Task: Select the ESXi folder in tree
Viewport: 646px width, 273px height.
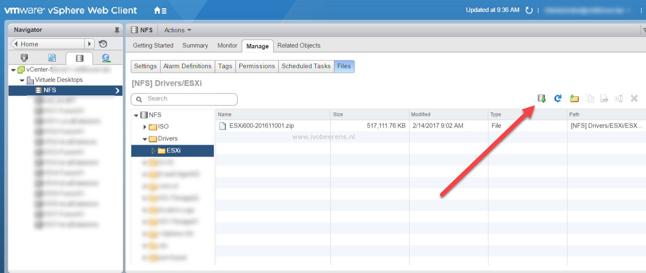Action: [x=173, y=151]
